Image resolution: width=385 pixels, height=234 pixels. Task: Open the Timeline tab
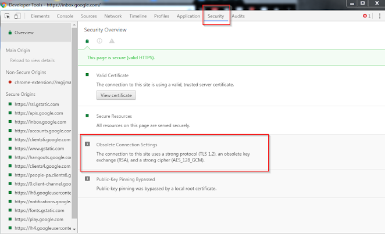(x=138, y=16)
